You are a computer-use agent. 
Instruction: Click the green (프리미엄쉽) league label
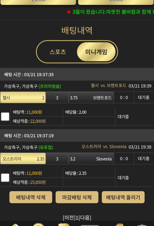[x=50, y=86]
